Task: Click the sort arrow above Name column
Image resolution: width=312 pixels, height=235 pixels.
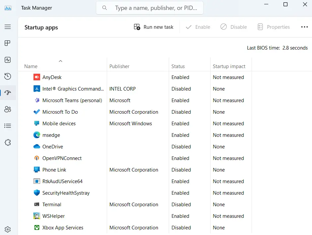Action: pos(60,61)
